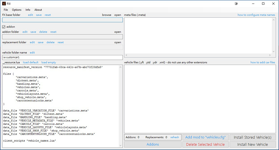Click the FXI app logo icon
This screenshot has height=150, width=279.
(x=4, y=4)
